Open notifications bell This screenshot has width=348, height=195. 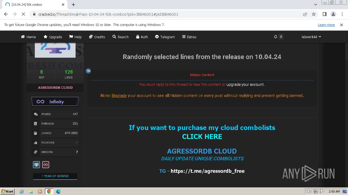(275, 37)
